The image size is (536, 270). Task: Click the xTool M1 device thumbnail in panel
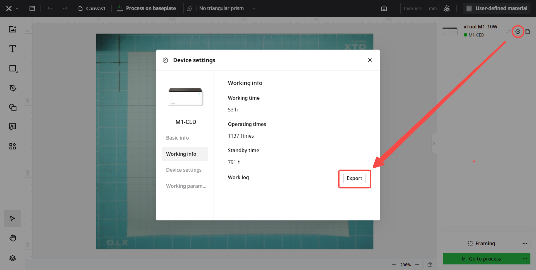pyautogui.click(x=450, y=31)
